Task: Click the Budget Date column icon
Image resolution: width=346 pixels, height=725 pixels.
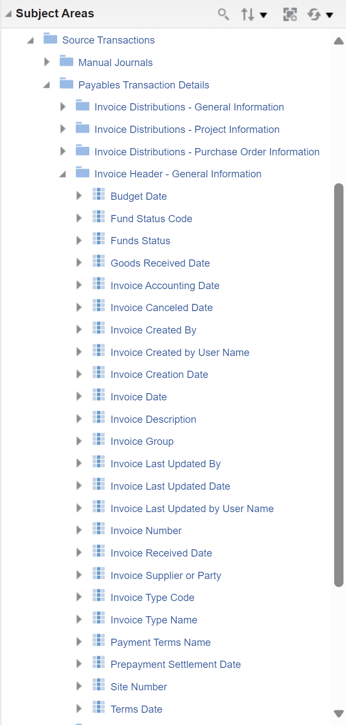Action: (x=99, y=194)
